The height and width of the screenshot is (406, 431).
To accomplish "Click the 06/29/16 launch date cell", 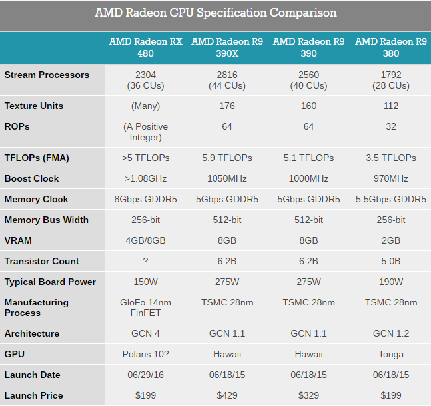I will click(146, 375).
